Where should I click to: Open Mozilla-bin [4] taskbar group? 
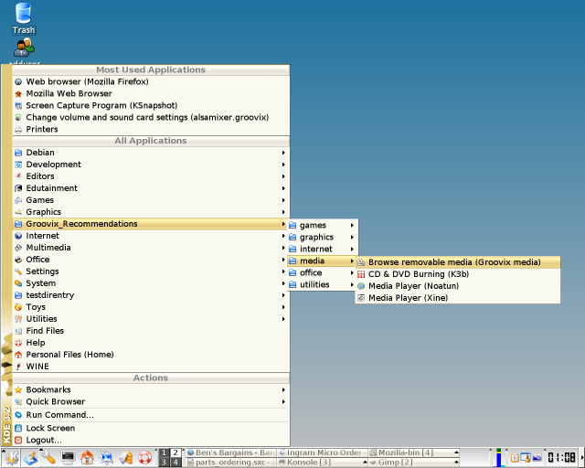tap(414, 452)
